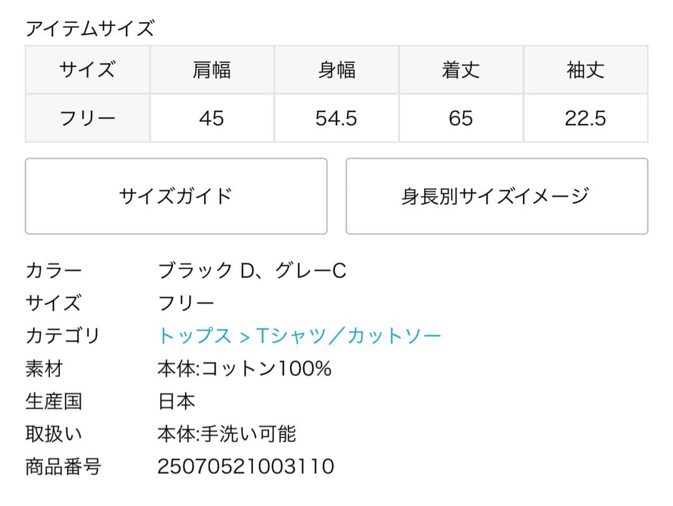The width and height of the screenshot is (673, 506).
Task: Click the 肩幅 column header
Action: 211,70
